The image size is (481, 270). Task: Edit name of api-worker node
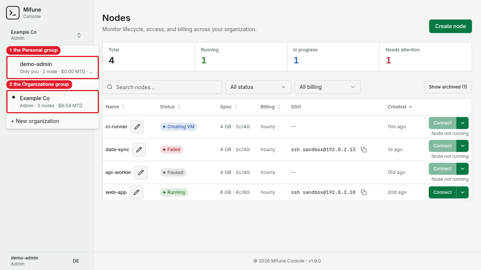(x=141, y=172)
